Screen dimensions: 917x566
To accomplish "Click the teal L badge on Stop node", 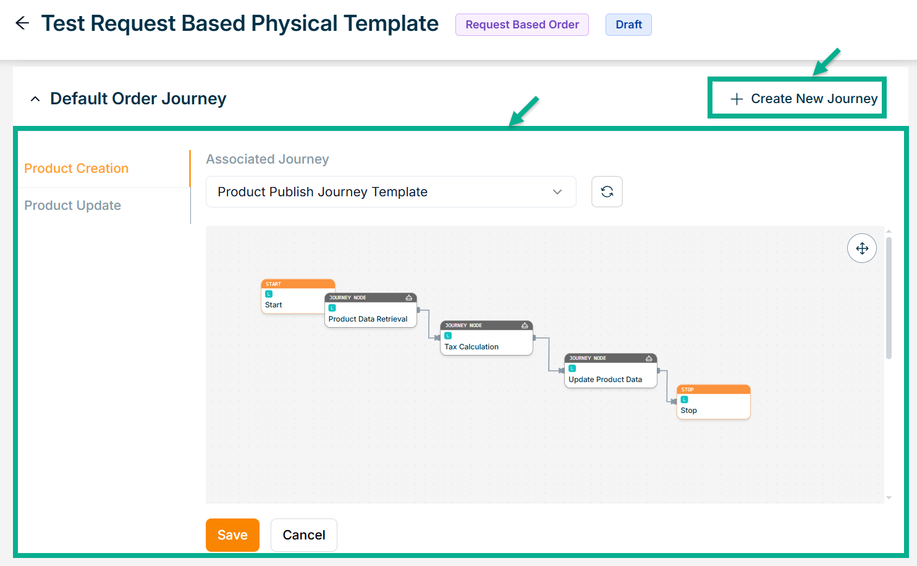I will pyautogui.click(x=684, y=399).
